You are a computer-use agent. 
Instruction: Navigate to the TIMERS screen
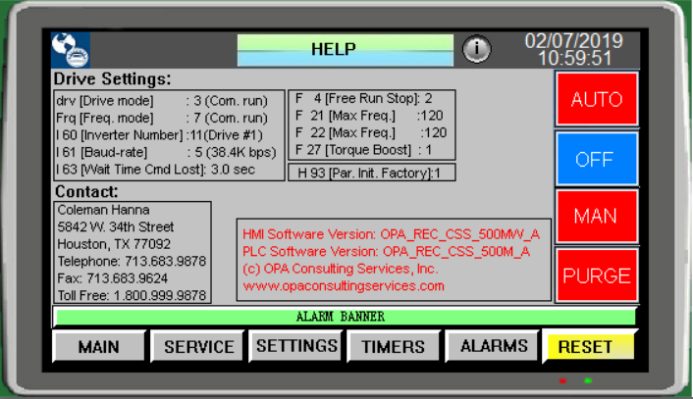[393, 346]
